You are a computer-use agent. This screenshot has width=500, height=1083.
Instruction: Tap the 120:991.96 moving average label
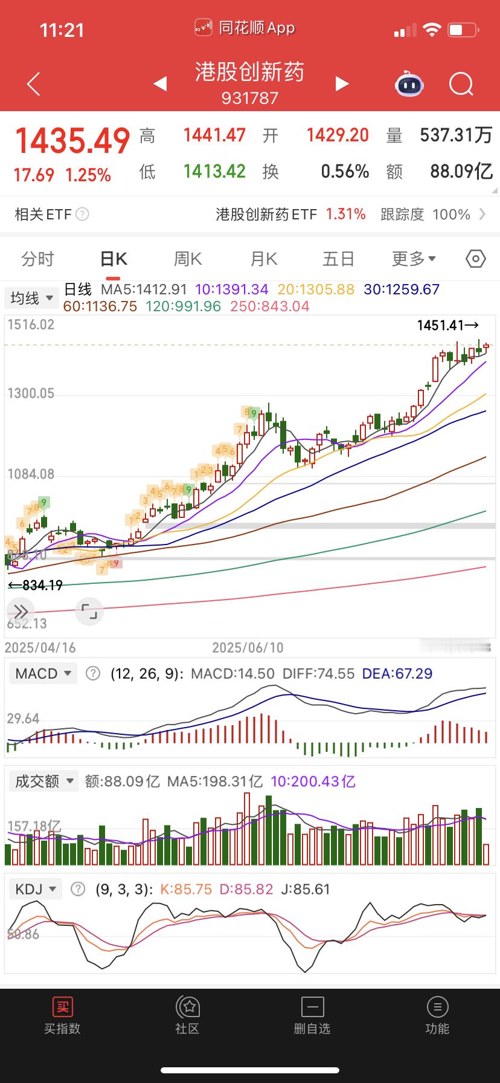[184, 306]
